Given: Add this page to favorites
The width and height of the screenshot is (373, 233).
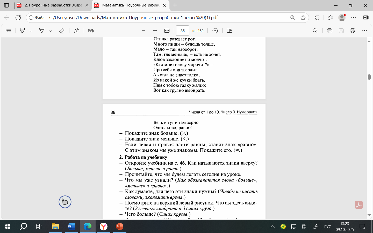Looking at the screenshot, I should tap(303, 18).
